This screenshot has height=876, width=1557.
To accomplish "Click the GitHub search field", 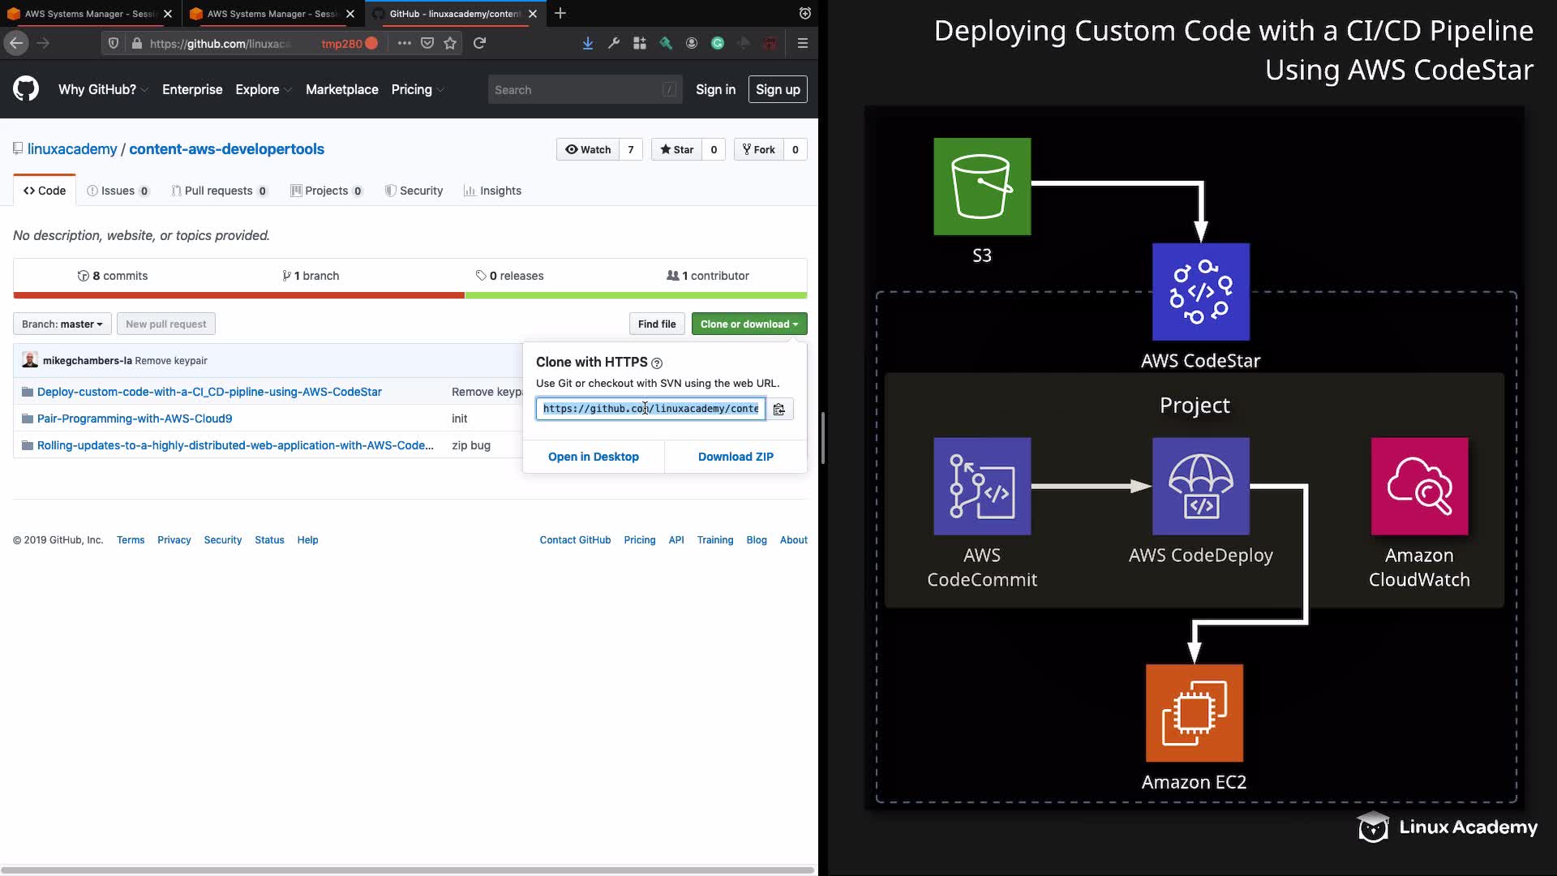I will [x=576, y=89].
